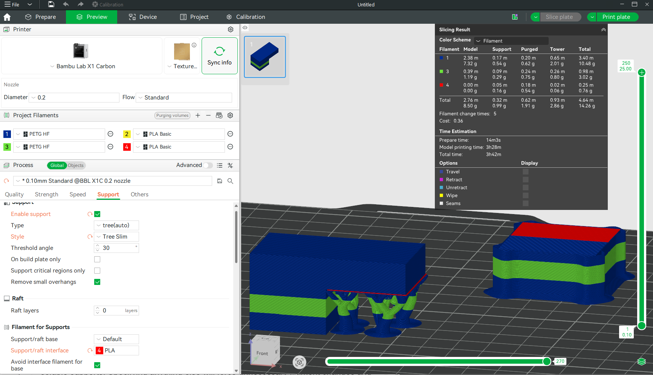
Task: Open filament 2 PLA Basic dropdown
Action: (x=179, y=134)
